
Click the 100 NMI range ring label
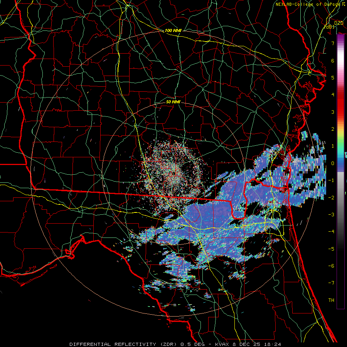click(173, 30)
